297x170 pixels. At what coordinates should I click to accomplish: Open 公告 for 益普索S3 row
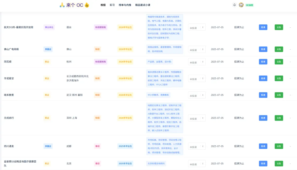pyautogui.click(x=279, y=163)
